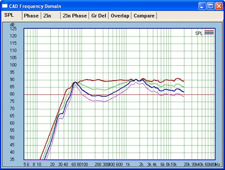Maximize the CAD Frequency Domain window
Screen dimensions: 225x170
click(210, 6)
